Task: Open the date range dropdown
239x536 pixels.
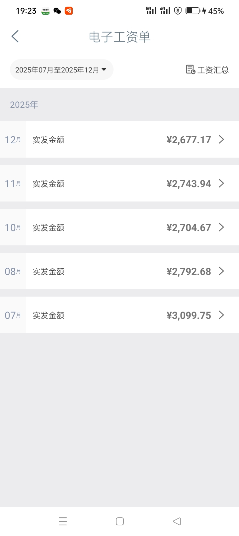Action: (x=61, y=70)
